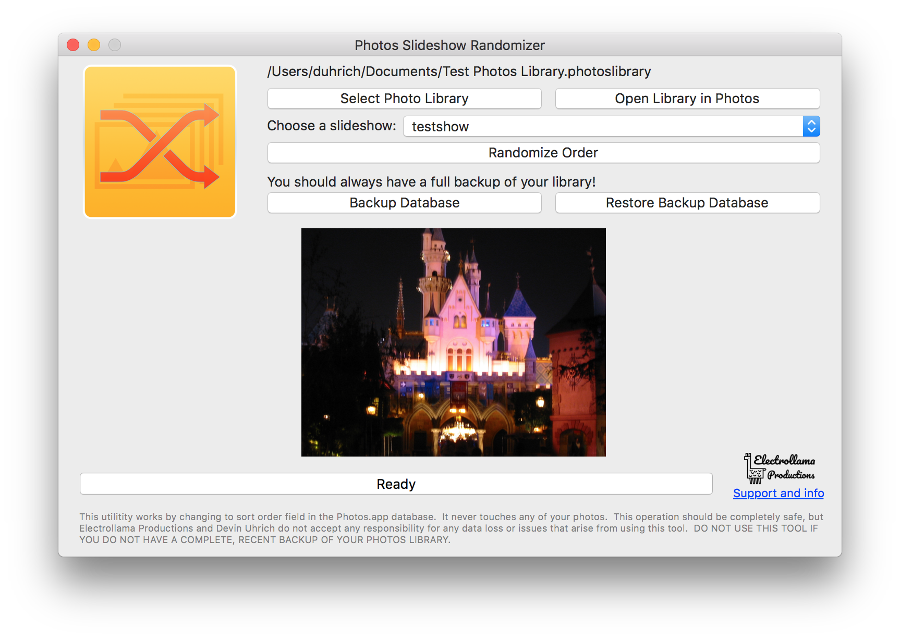Expand the slideshow dropdown showing testshow
The width and height of the screenshot is (900, 640).
tap(611, 126)
